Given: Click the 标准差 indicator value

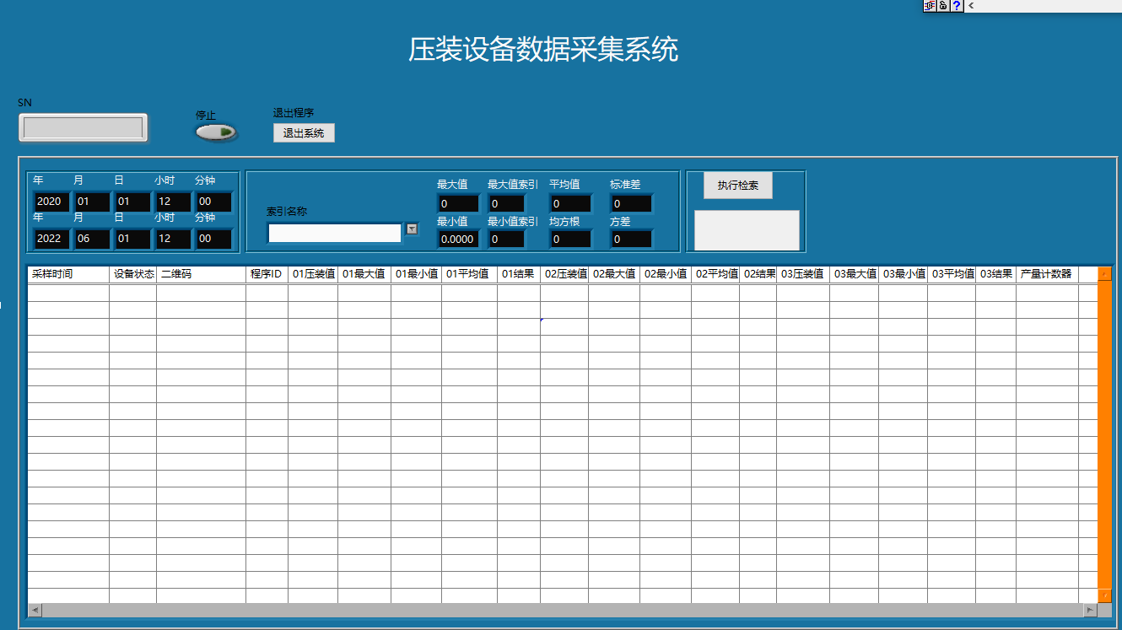Looking at the screenshot, I should (631, 204).
